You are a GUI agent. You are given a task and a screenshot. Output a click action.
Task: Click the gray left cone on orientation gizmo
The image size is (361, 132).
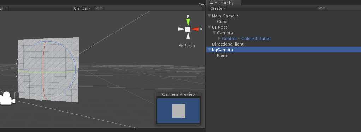pyautogui.click(x=181, y=29)
